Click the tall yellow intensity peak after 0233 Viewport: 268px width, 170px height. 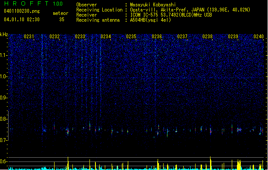[x=89, y=164]
